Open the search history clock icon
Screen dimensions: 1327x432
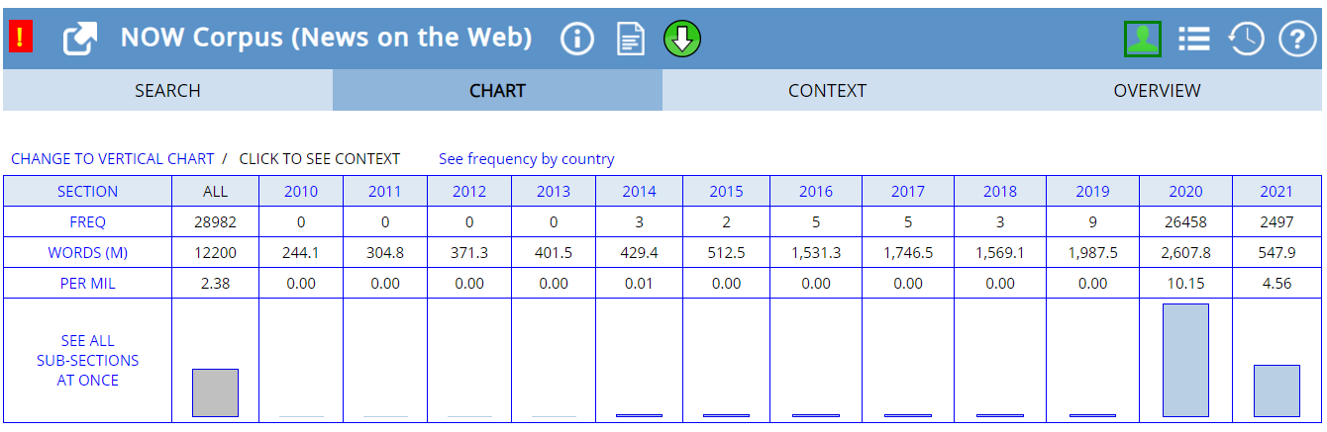1246,40
